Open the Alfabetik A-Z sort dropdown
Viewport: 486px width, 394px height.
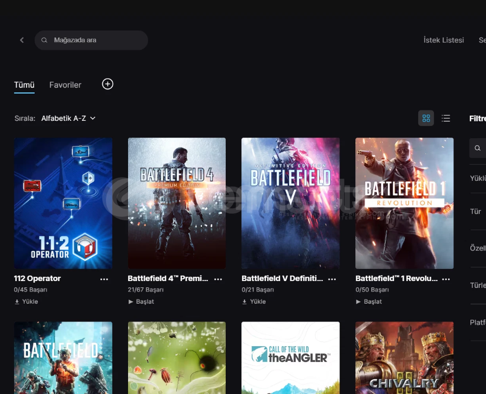click(68, 118)
